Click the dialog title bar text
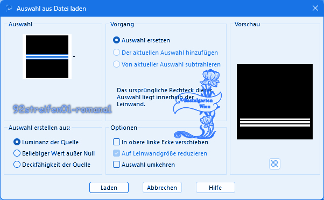Image resolution: width=324 pixels, height=200 pixels. [x=51, y=9]
